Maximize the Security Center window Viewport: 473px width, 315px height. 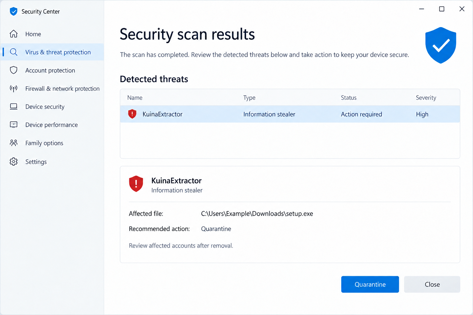tap(442, 9)
